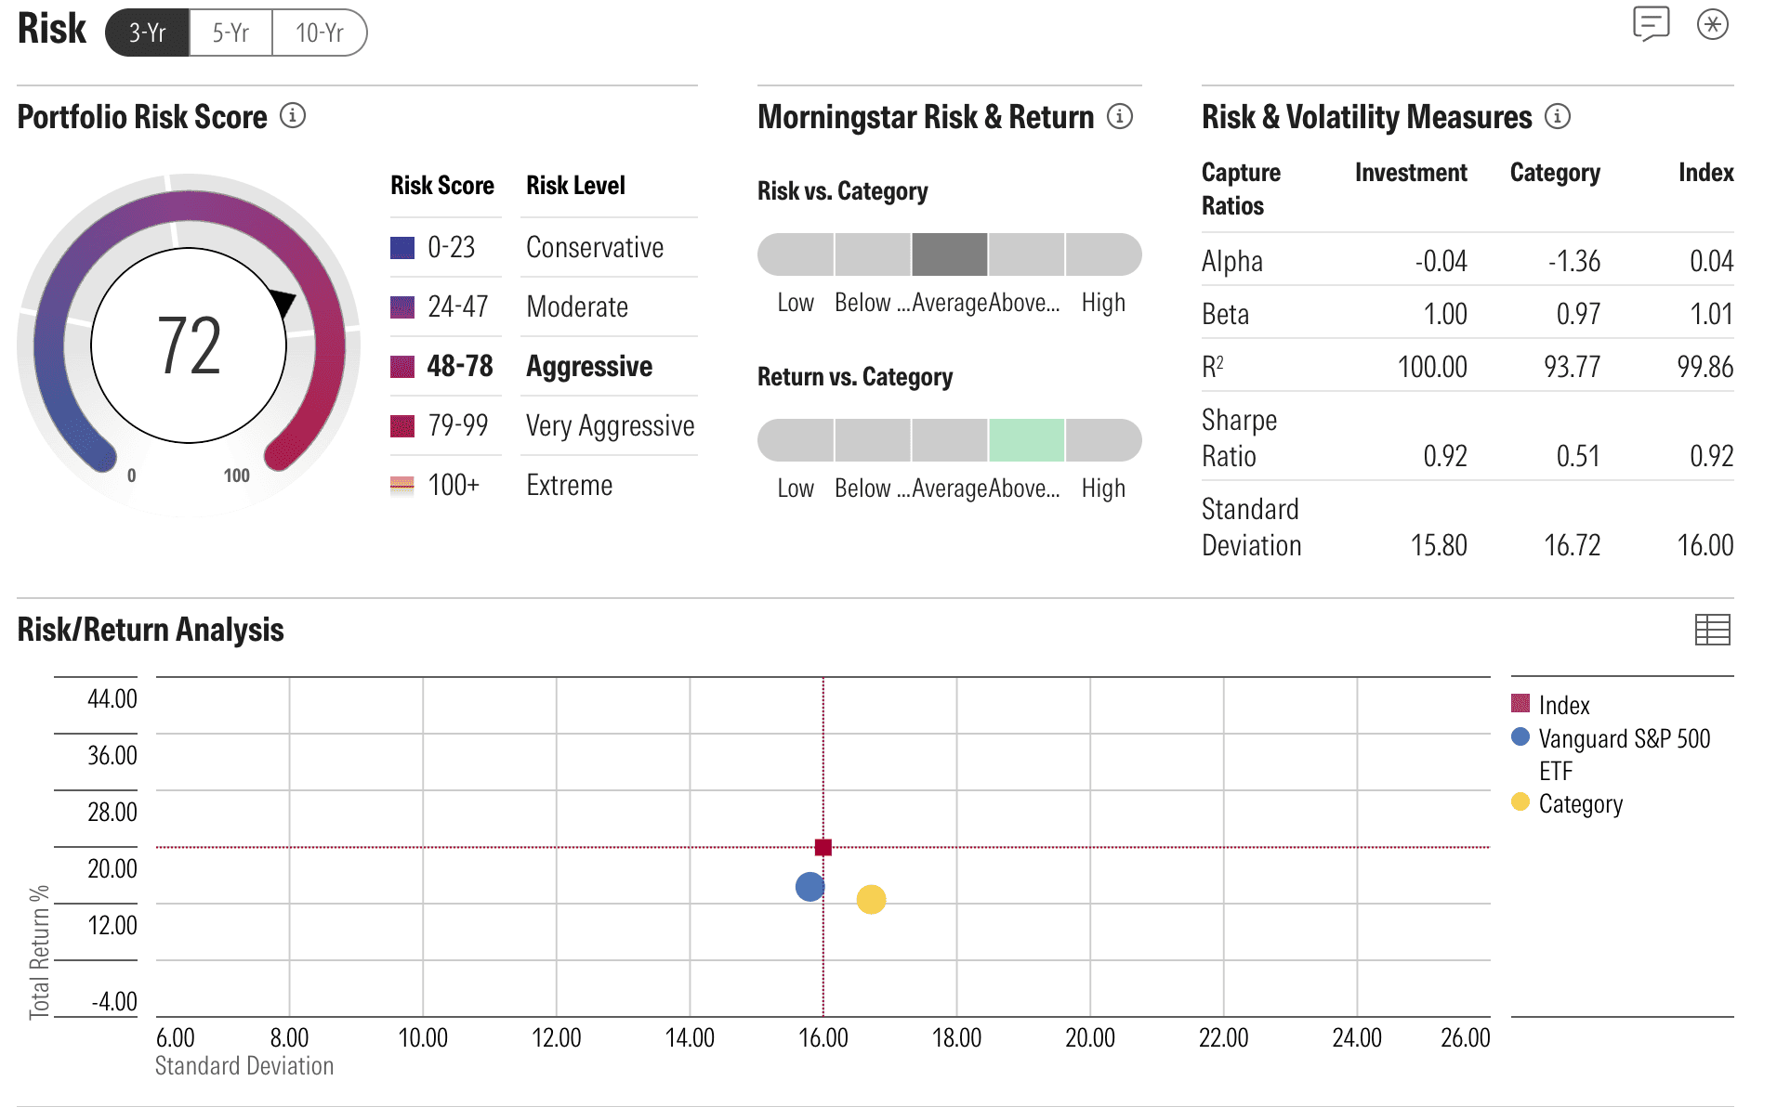Click the green Above Average return segment
This screenshot has height=1107, width=1777.
[1026, 440]
